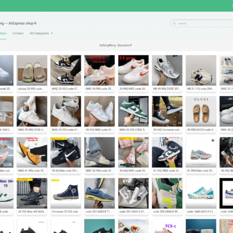Open the pink M719-3 sneaker thumbnail
This screenshot has height=233, width=233.
pyautogui.click(x=99, y=70)
